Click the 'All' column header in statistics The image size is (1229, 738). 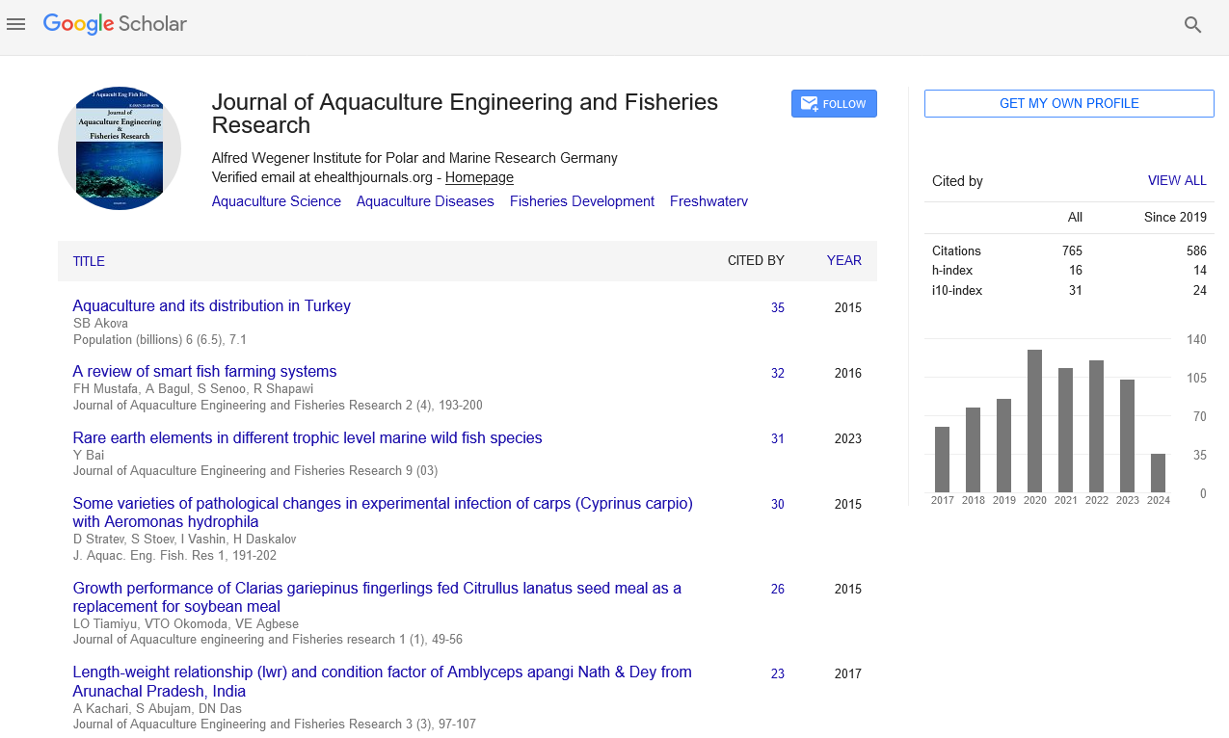click(x=1075, y=217)
